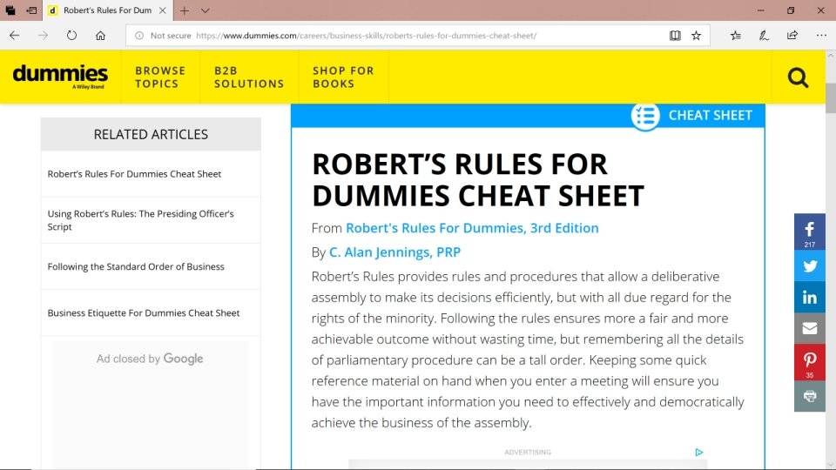Select the Robert's Rules For Dum tab
The height and width of the screenshot is (470, 836).
point(107,10)
